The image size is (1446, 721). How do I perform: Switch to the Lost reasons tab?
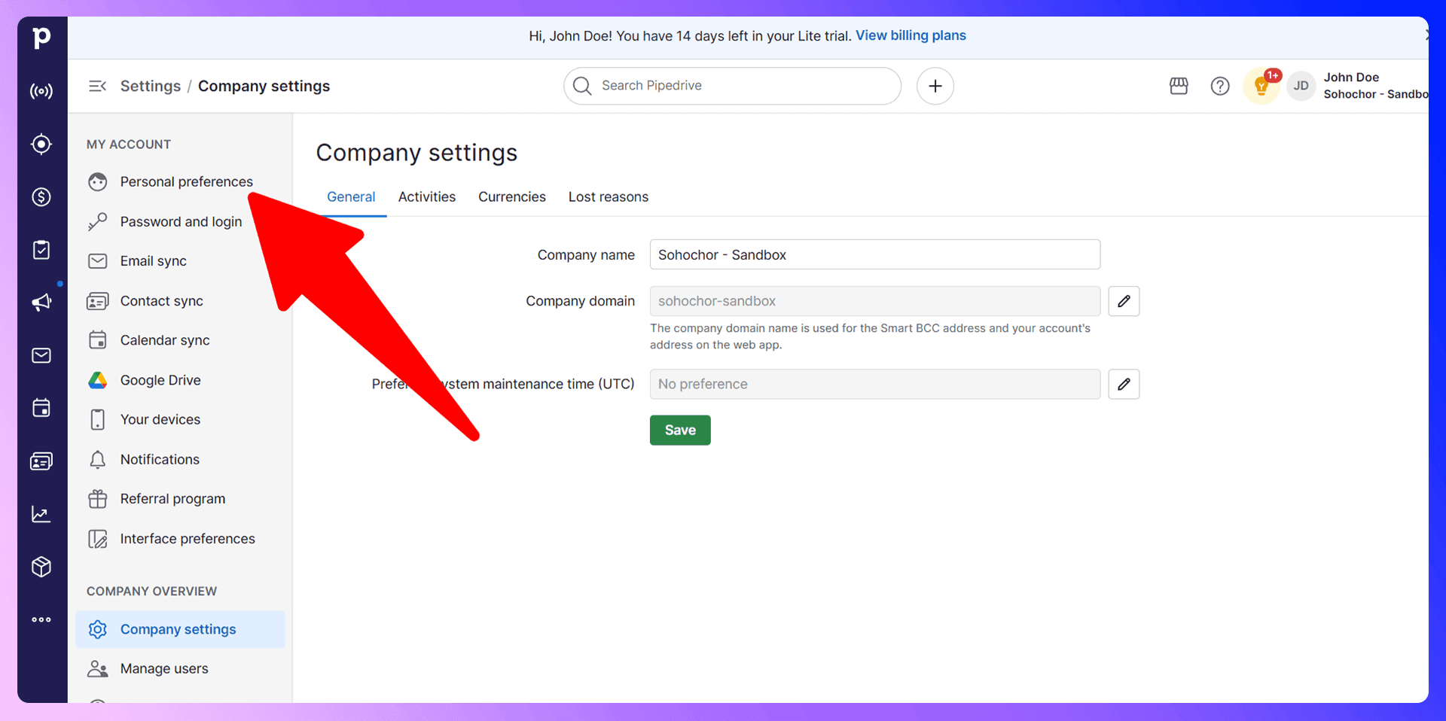pyautogui.click(x=609, y=197)
